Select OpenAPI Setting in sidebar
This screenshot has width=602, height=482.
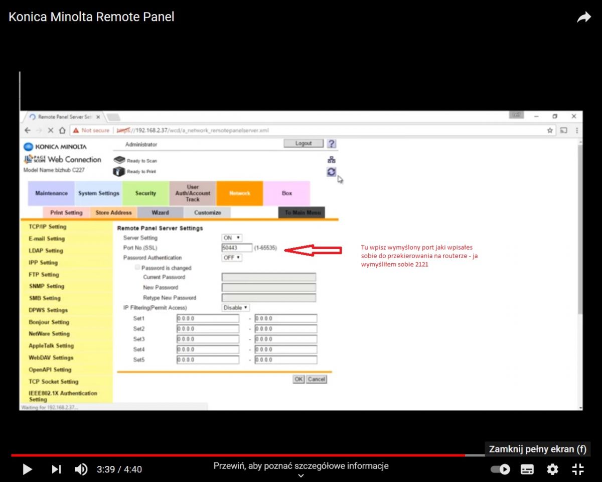coord(50,370)
